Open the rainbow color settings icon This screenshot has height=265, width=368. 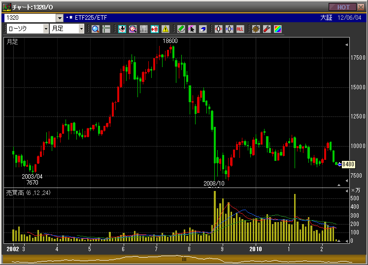tap(277, 29)
